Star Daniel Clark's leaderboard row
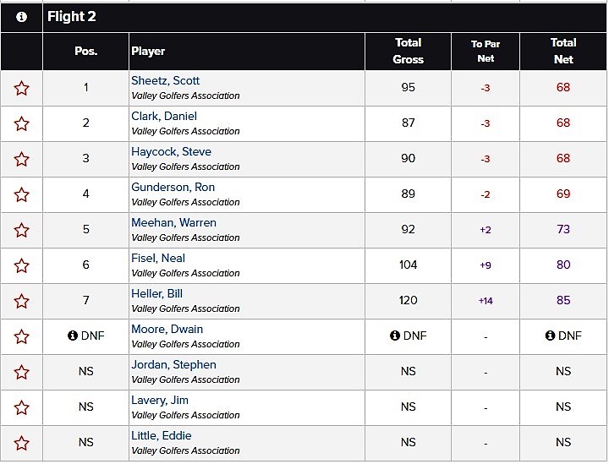 [x=21, y=123]
